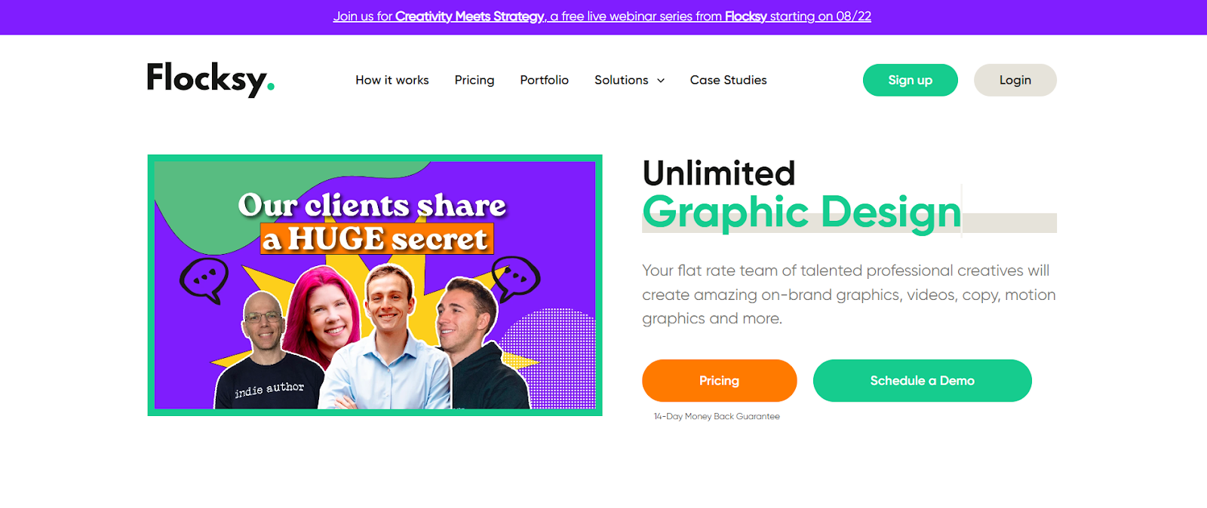
Task: View the Case Studies page
Action: pos(728,80)
